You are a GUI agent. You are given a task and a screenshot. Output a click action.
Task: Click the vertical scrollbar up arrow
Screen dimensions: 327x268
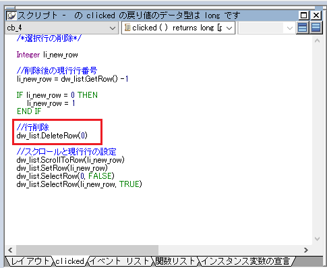pos(317,41)
